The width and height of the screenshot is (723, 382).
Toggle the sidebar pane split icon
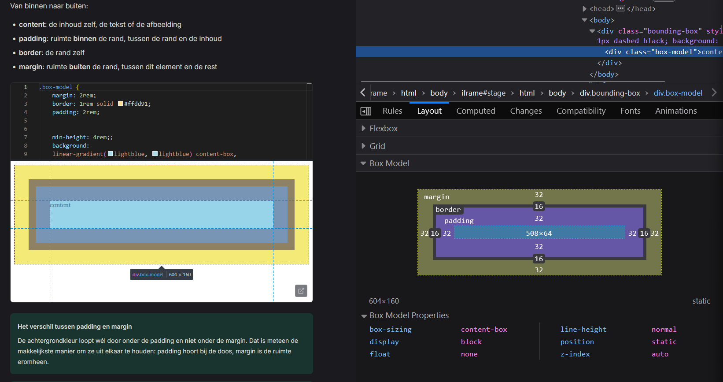pyautogui.click(x=366, y=111)
